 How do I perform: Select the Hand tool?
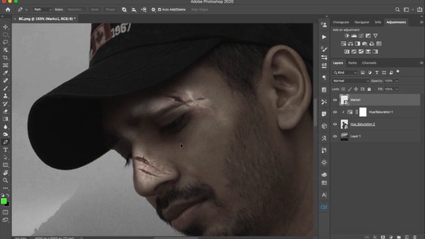point(5,173)
